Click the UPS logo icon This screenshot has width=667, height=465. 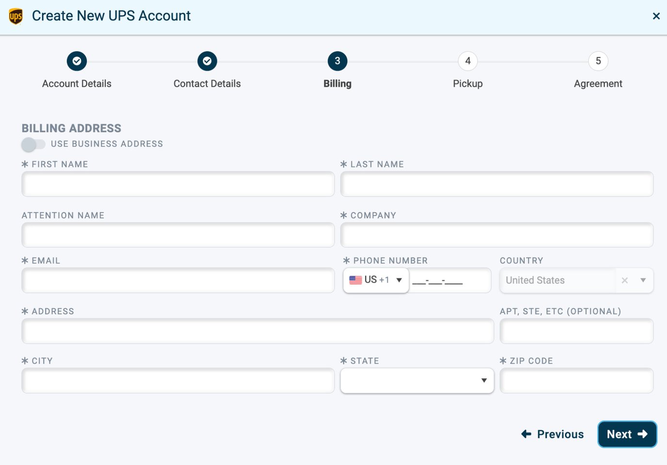pos(15,15)
